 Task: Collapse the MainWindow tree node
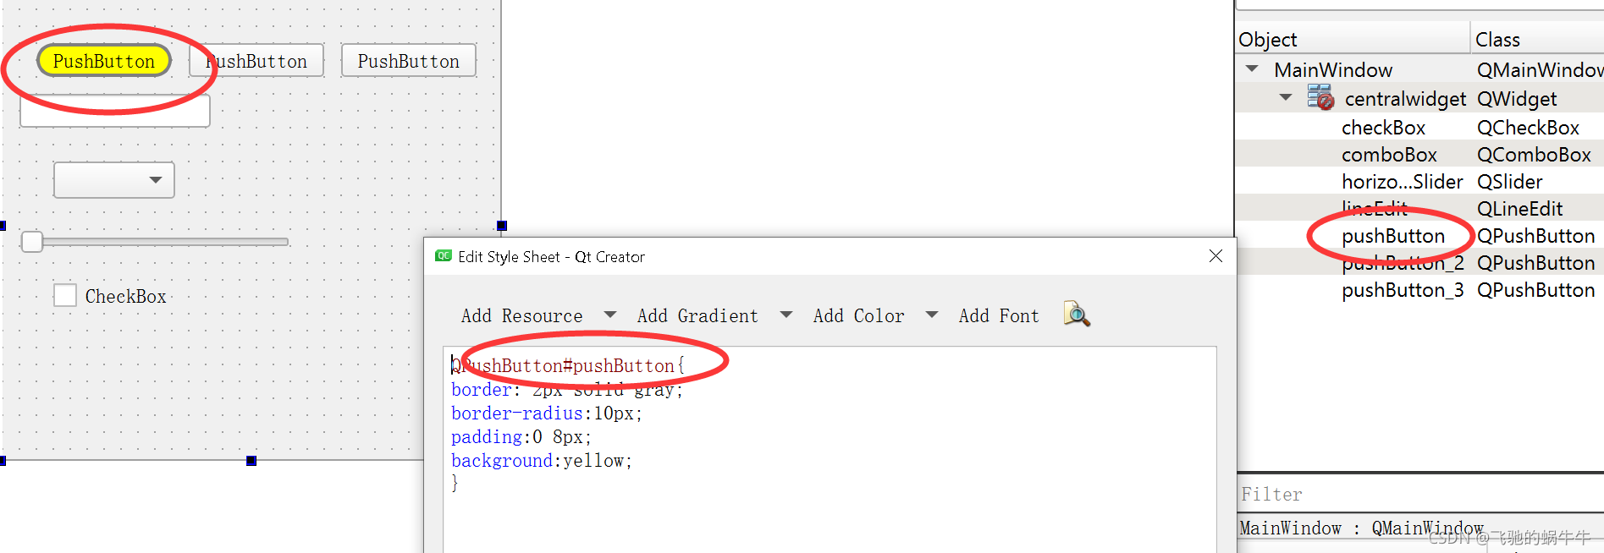click(x=1252, y=69)
